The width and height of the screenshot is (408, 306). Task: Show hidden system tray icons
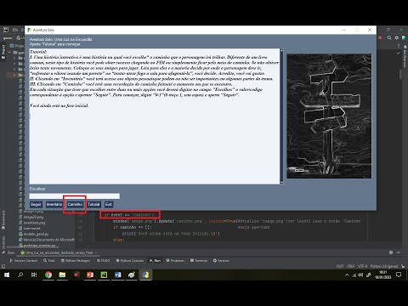coord(347,275)
